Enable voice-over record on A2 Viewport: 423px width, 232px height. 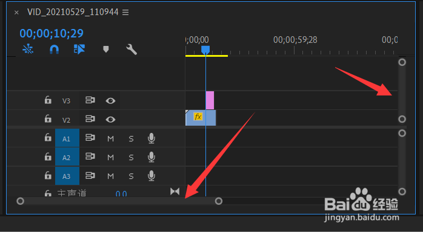pos(152,157)
